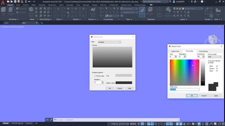The image size is (225, 126).
Task: Click the clean screen icon in status bar
Action: [x=219, y=124]
